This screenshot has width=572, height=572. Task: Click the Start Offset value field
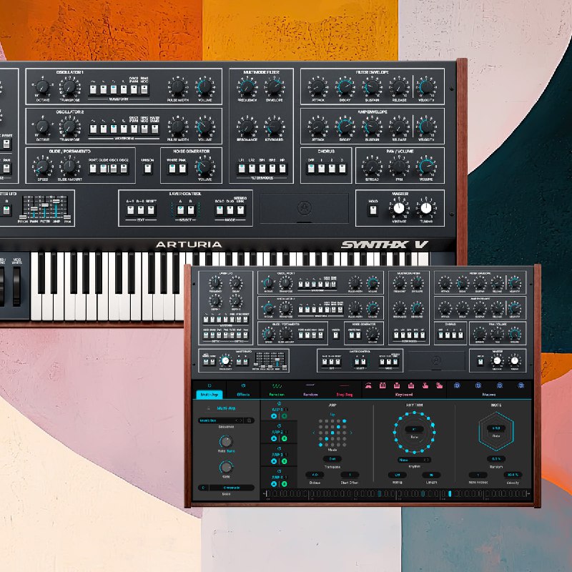350,475
